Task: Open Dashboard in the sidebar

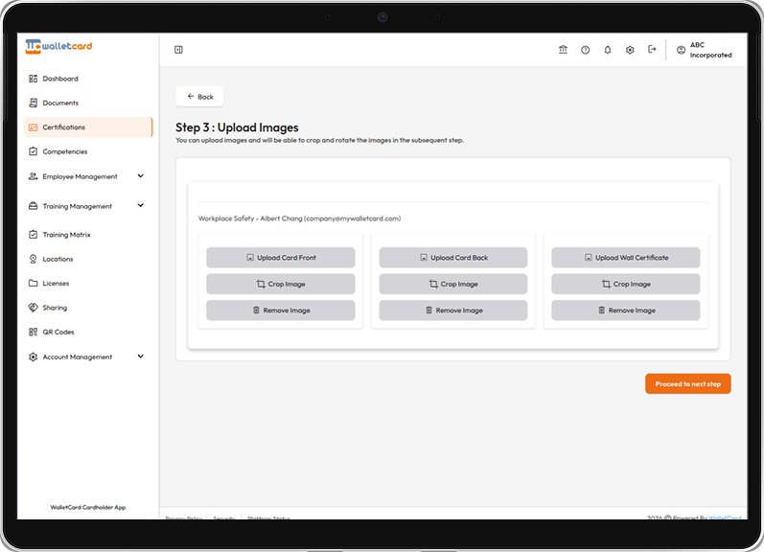Action: (87, 79)
